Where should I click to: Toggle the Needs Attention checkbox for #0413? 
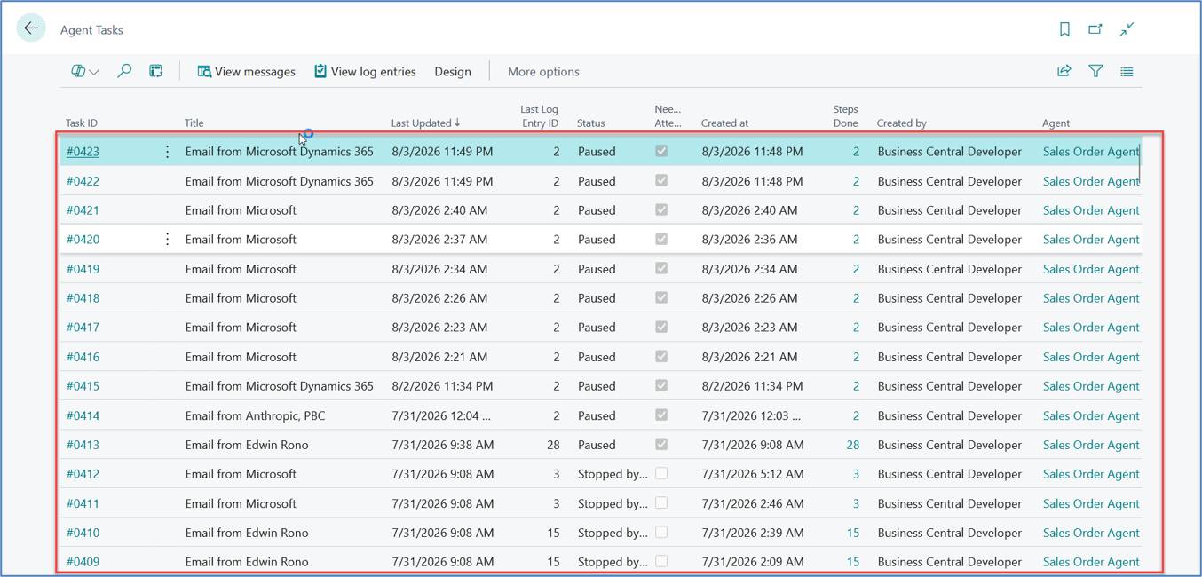661,444
